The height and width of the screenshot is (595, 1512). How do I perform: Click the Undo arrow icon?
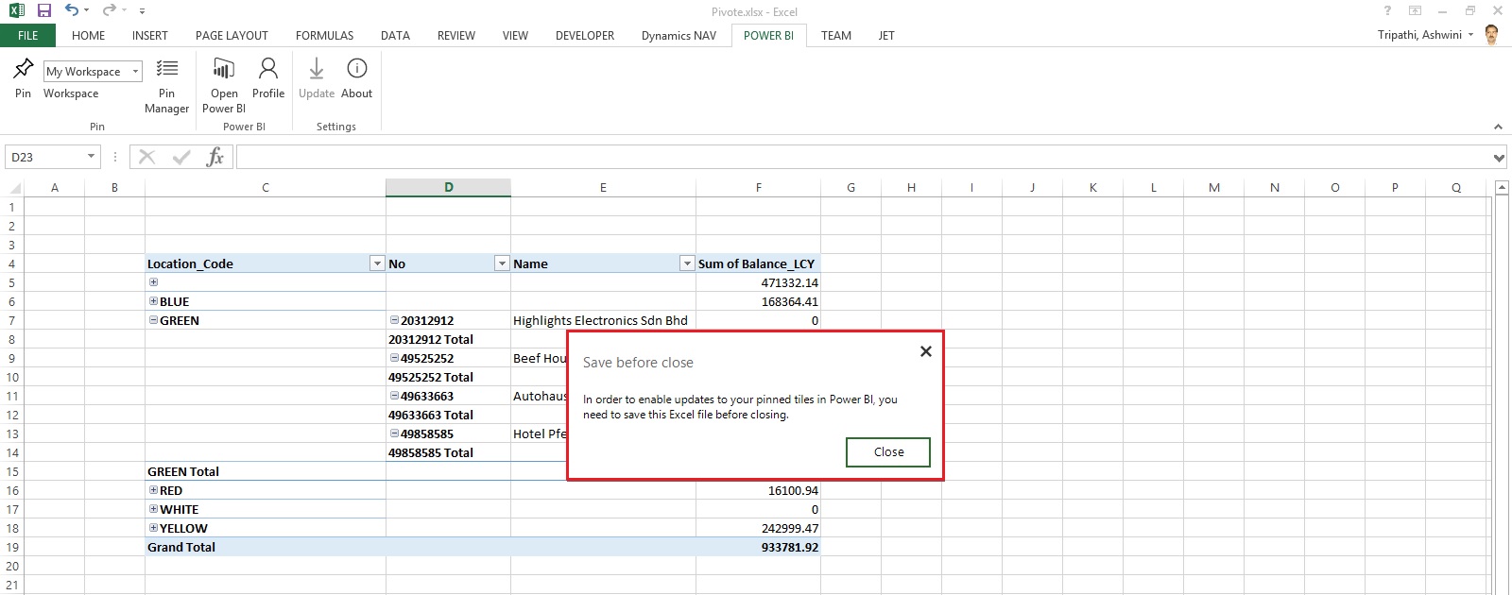point(72,10)
